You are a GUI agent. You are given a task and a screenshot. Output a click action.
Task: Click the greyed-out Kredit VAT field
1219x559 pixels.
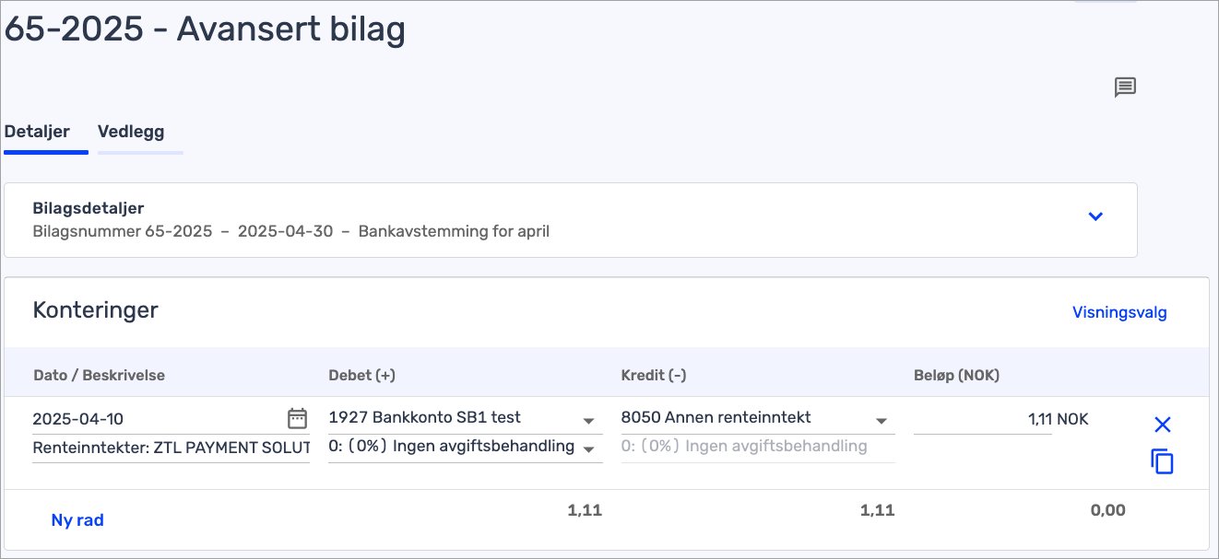tap(744, 447)
